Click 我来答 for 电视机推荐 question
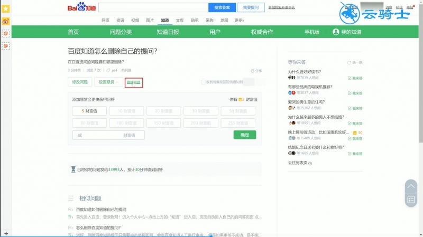Image resolution: width=423 pixels, height=237 pixels. pyautogui.click(x=355, y=93)
